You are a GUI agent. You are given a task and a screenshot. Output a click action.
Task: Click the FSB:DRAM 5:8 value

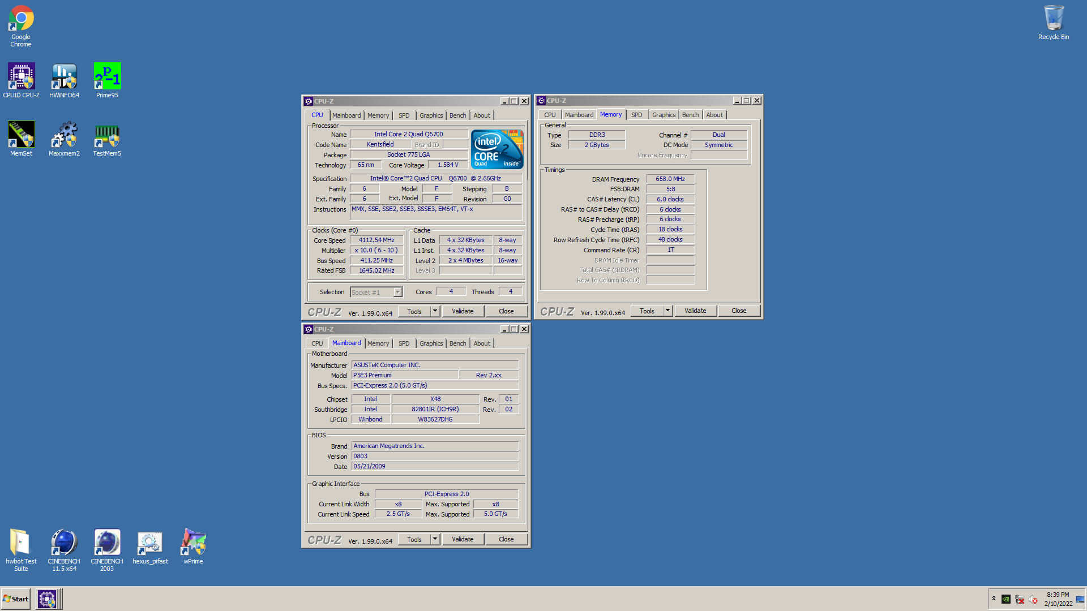tap(670, 189)
